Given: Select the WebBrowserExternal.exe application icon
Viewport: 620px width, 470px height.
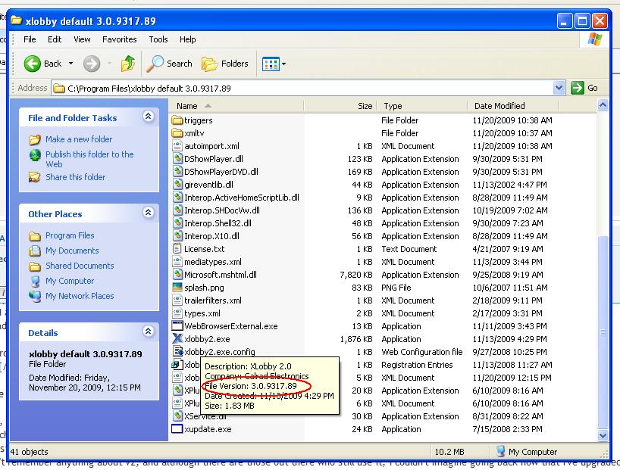Looking at the screenshot, I should (x=177, y=326).
